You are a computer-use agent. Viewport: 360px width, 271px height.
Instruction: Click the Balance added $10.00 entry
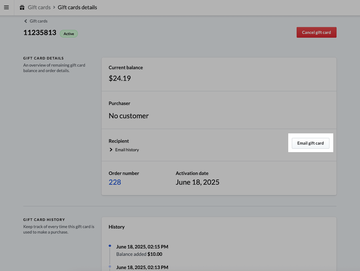point(139,254)
